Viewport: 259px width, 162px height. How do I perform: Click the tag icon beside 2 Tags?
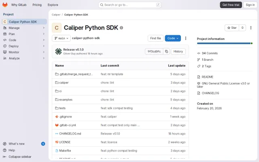pos(199,66)
